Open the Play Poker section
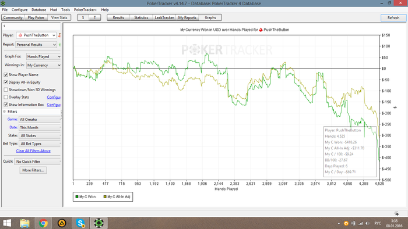The image size is (408, 229). point(36,17)
